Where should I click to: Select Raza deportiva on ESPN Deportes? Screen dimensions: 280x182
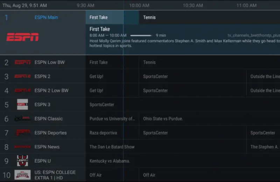click(103, 133)
